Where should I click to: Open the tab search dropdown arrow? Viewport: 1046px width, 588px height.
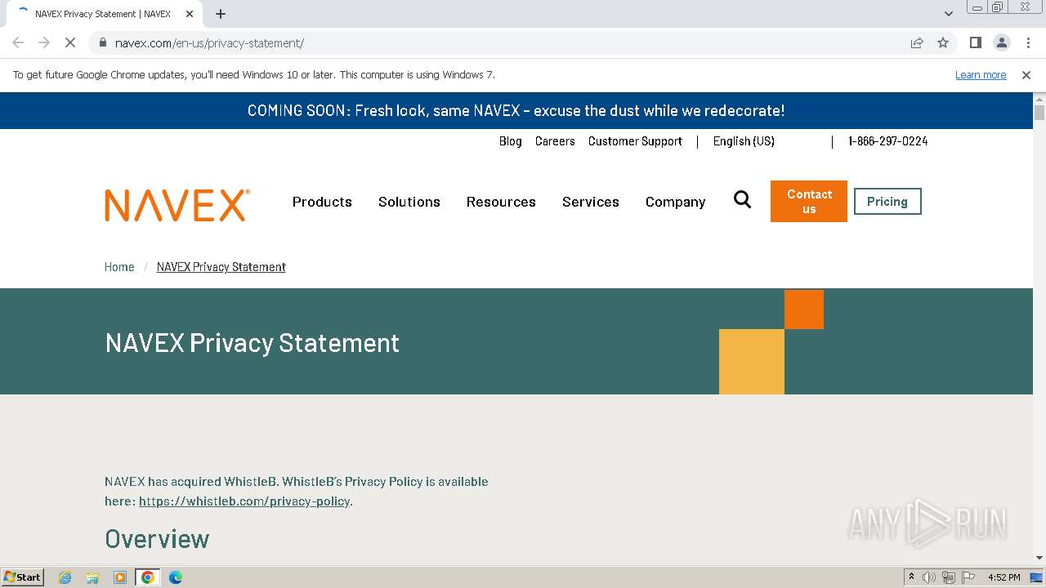point(948,14)
